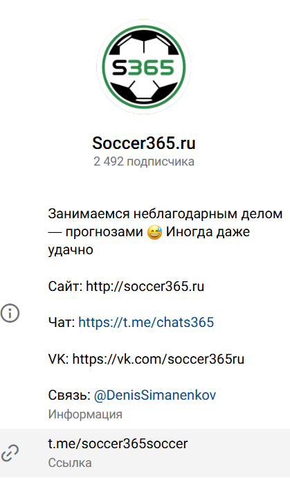Click the https://vk.com/soccer365ru VK address
This screenshot has height=478, width=290.
[x=158, y=359]
